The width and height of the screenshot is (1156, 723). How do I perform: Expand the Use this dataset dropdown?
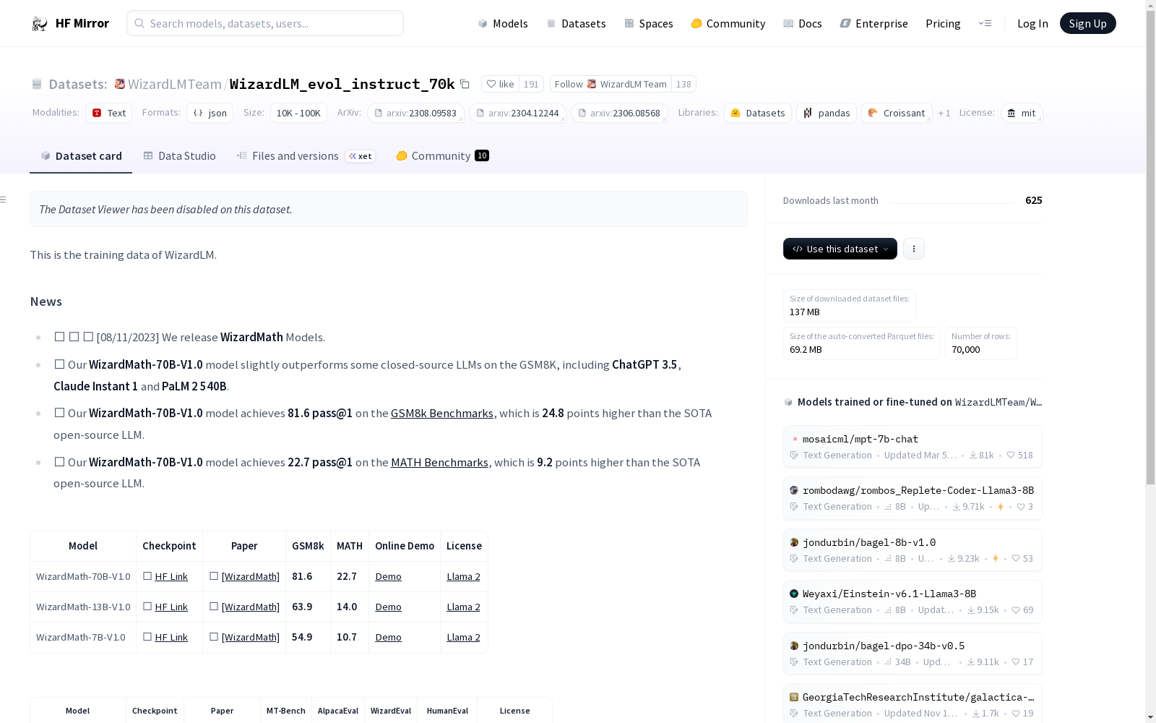tap(840, 249)
